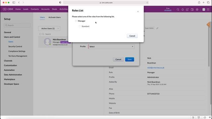Click the Zoho CRM logo
The width and height of the screenshot is (212, 119).
pyautogui.click(x=8, y=9)
